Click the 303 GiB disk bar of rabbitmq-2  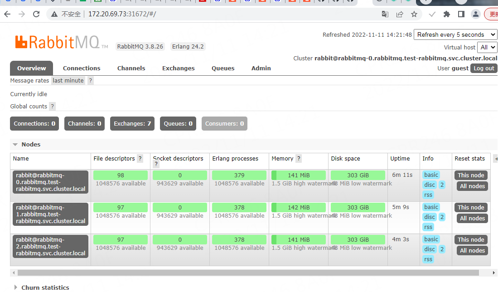tap(358, 239)
